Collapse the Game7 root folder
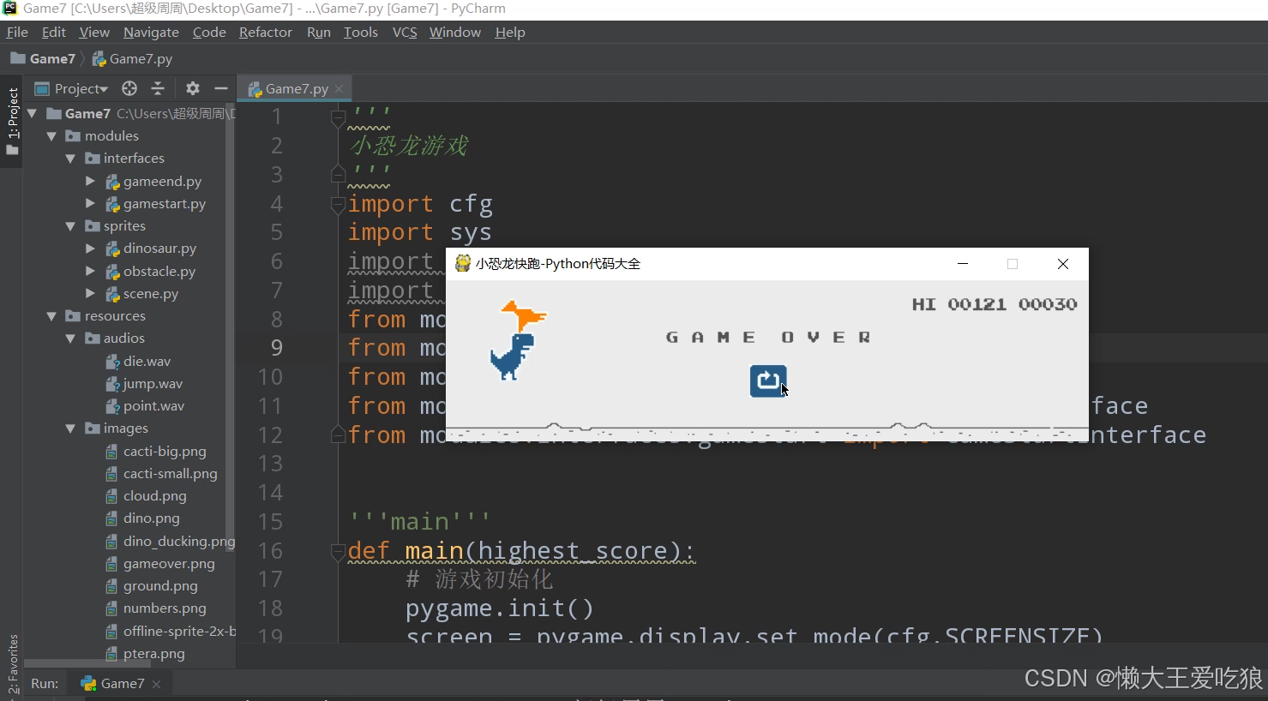The height and width of the screenshot is (701, 1268). (33, 113)
